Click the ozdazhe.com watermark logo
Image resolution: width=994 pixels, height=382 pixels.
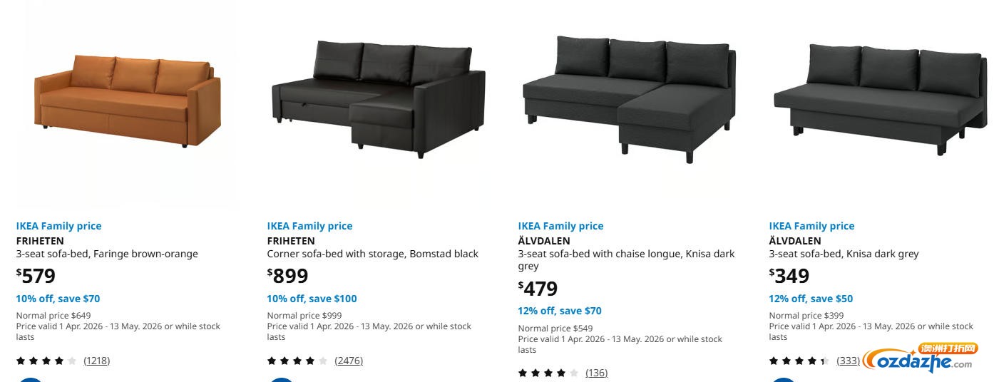click(920, 358)
